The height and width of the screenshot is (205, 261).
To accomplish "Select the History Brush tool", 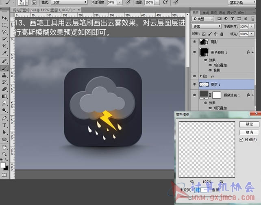I will pyautogui.click(x=4, y=82).
